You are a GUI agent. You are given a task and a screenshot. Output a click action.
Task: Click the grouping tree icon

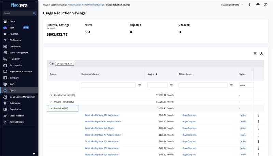pyautogui.click(x=52, y=64)
